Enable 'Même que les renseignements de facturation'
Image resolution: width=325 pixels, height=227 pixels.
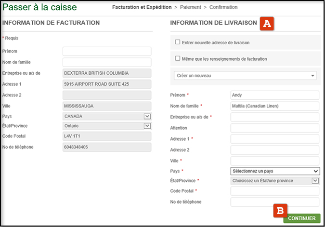[x=178, y=59]
